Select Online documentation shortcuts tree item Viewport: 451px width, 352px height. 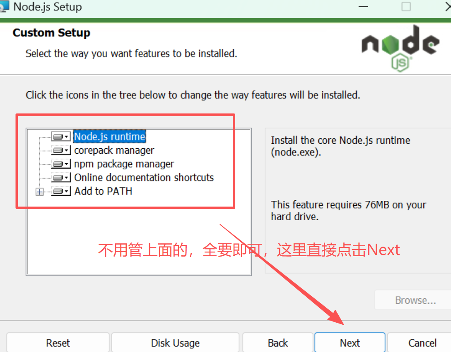[x=144, y=178]
